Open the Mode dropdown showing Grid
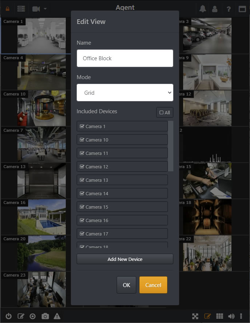The width and height of the screenshot is (250, 323). click(x=125, y=93)
